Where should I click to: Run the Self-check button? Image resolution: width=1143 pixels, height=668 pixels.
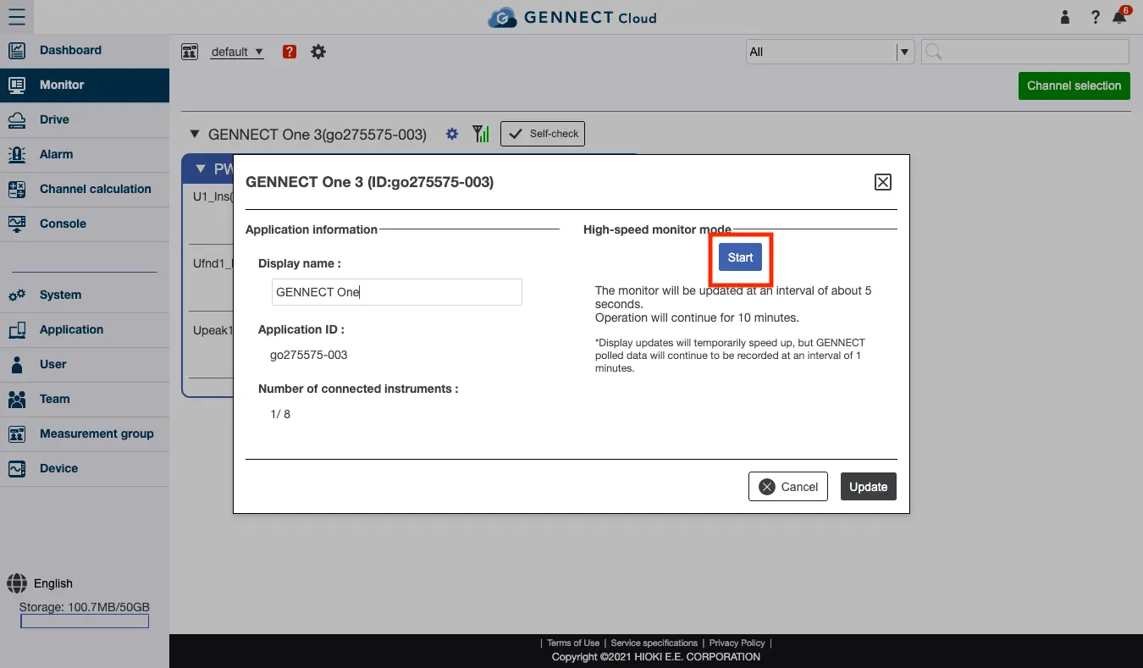pyautogui.click(x=543, y=134)
